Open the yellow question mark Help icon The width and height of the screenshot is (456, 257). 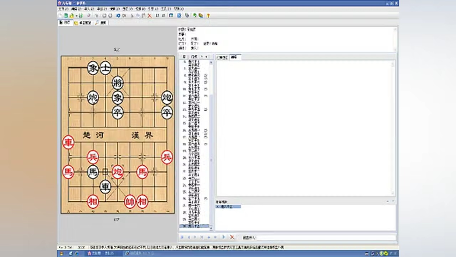click(208, 16)
